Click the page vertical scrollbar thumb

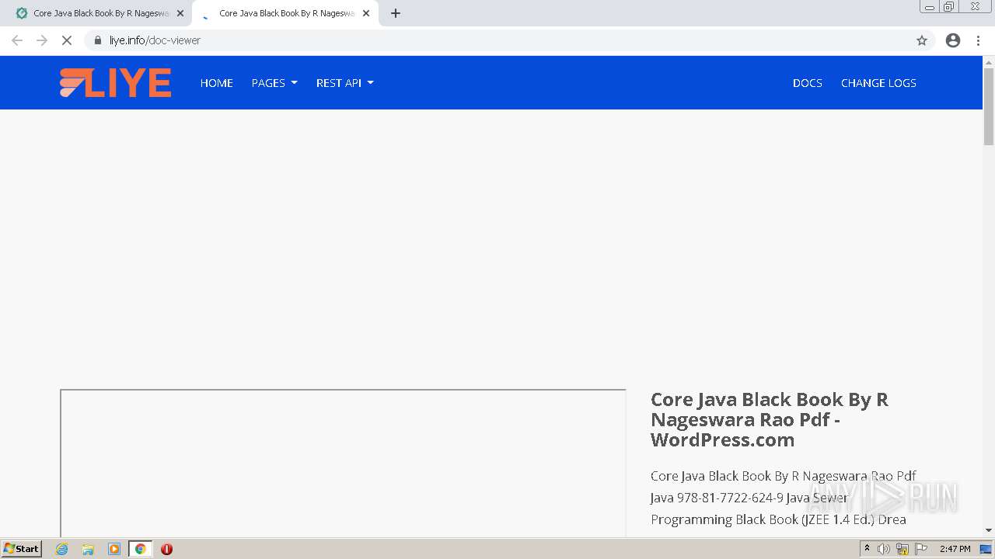tap(989, 106)
